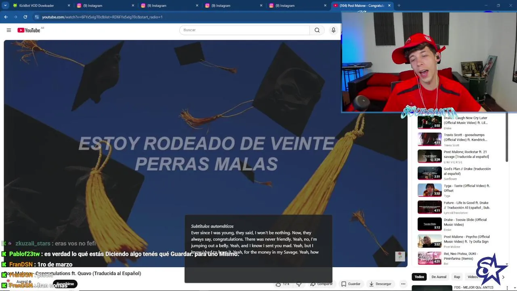The height and width of the screenshot is (291, 517).
Task: Subscribe with the Suscribirse button
Action: [x=65, y=284]
